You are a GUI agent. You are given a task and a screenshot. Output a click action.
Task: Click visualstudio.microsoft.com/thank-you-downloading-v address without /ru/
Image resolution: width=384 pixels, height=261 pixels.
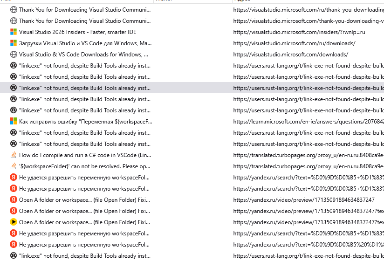click(x=309, y=21)
